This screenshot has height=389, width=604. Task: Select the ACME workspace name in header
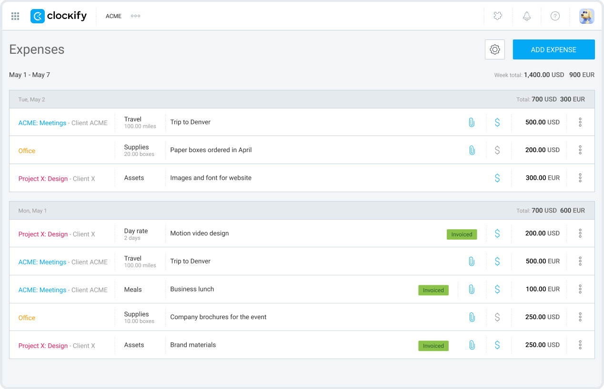[x=113, y=16]
